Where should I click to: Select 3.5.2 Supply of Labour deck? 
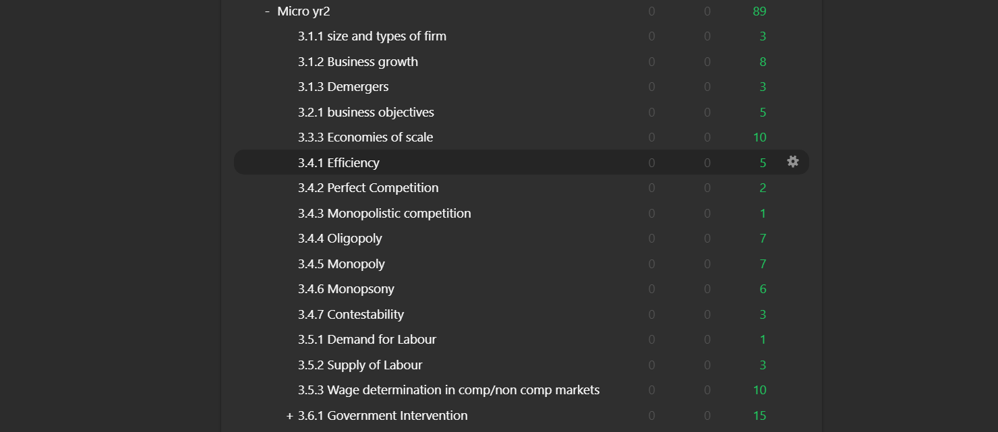click(360, 365)
